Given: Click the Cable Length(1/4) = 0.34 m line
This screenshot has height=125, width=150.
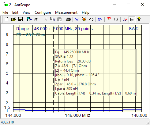Looking at the screenshot, I should click(96, 93).
